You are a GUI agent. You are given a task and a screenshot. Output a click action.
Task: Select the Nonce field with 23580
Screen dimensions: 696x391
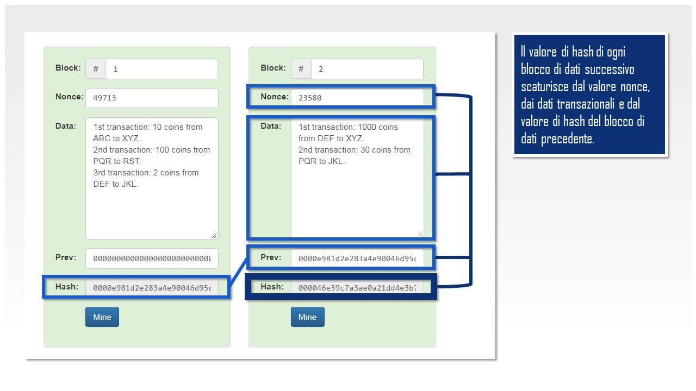pyautogui.click(x=357, y=98)
